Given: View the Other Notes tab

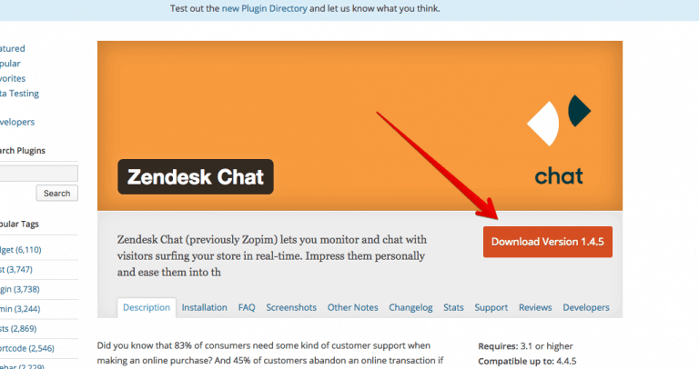Looking at the screenshot, I should pos(352,307).
